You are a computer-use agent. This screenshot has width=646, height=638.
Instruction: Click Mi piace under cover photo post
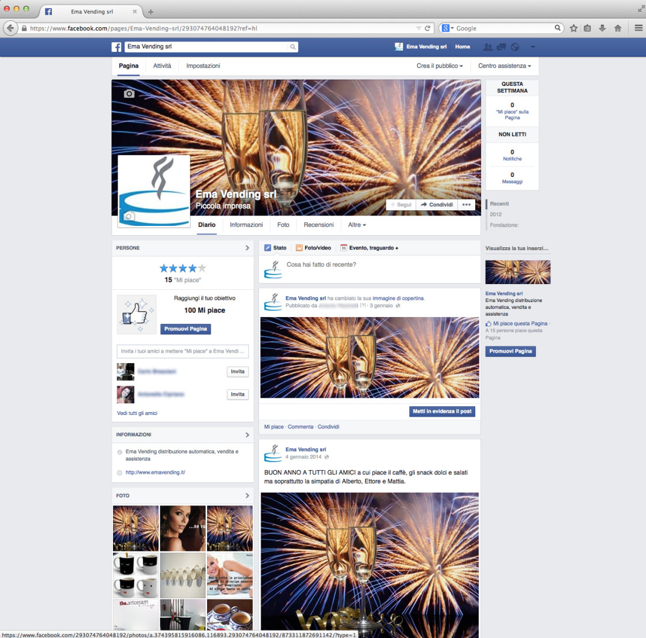coord(273,427)
